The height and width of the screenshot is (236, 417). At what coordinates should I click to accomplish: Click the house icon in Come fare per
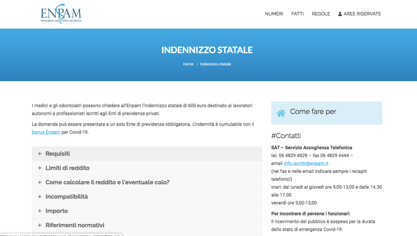pos(281,113)
